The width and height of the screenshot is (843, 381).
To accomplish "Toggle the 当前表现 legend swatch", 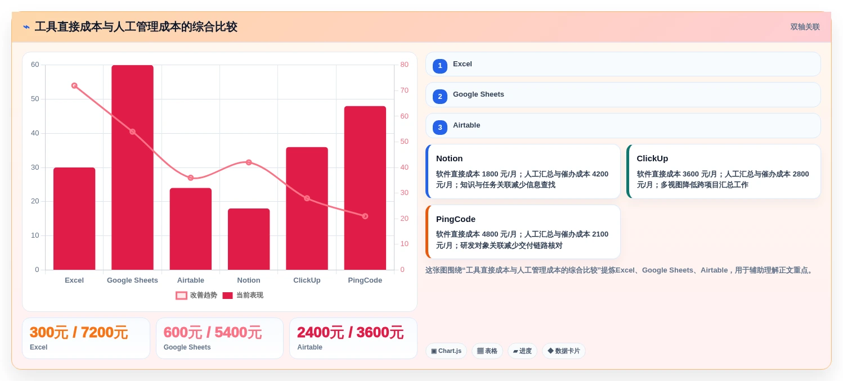I will (x=227, y=296).
